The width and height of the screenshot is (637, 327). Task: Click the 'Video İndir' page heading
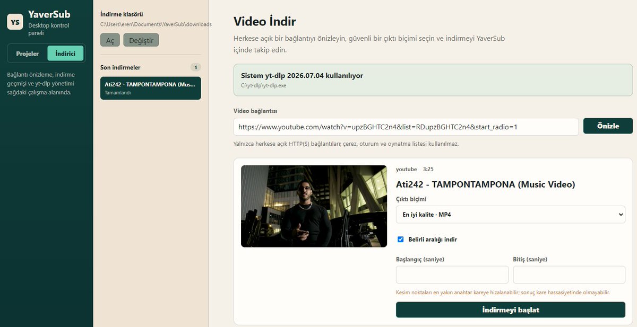coord(265,22)
